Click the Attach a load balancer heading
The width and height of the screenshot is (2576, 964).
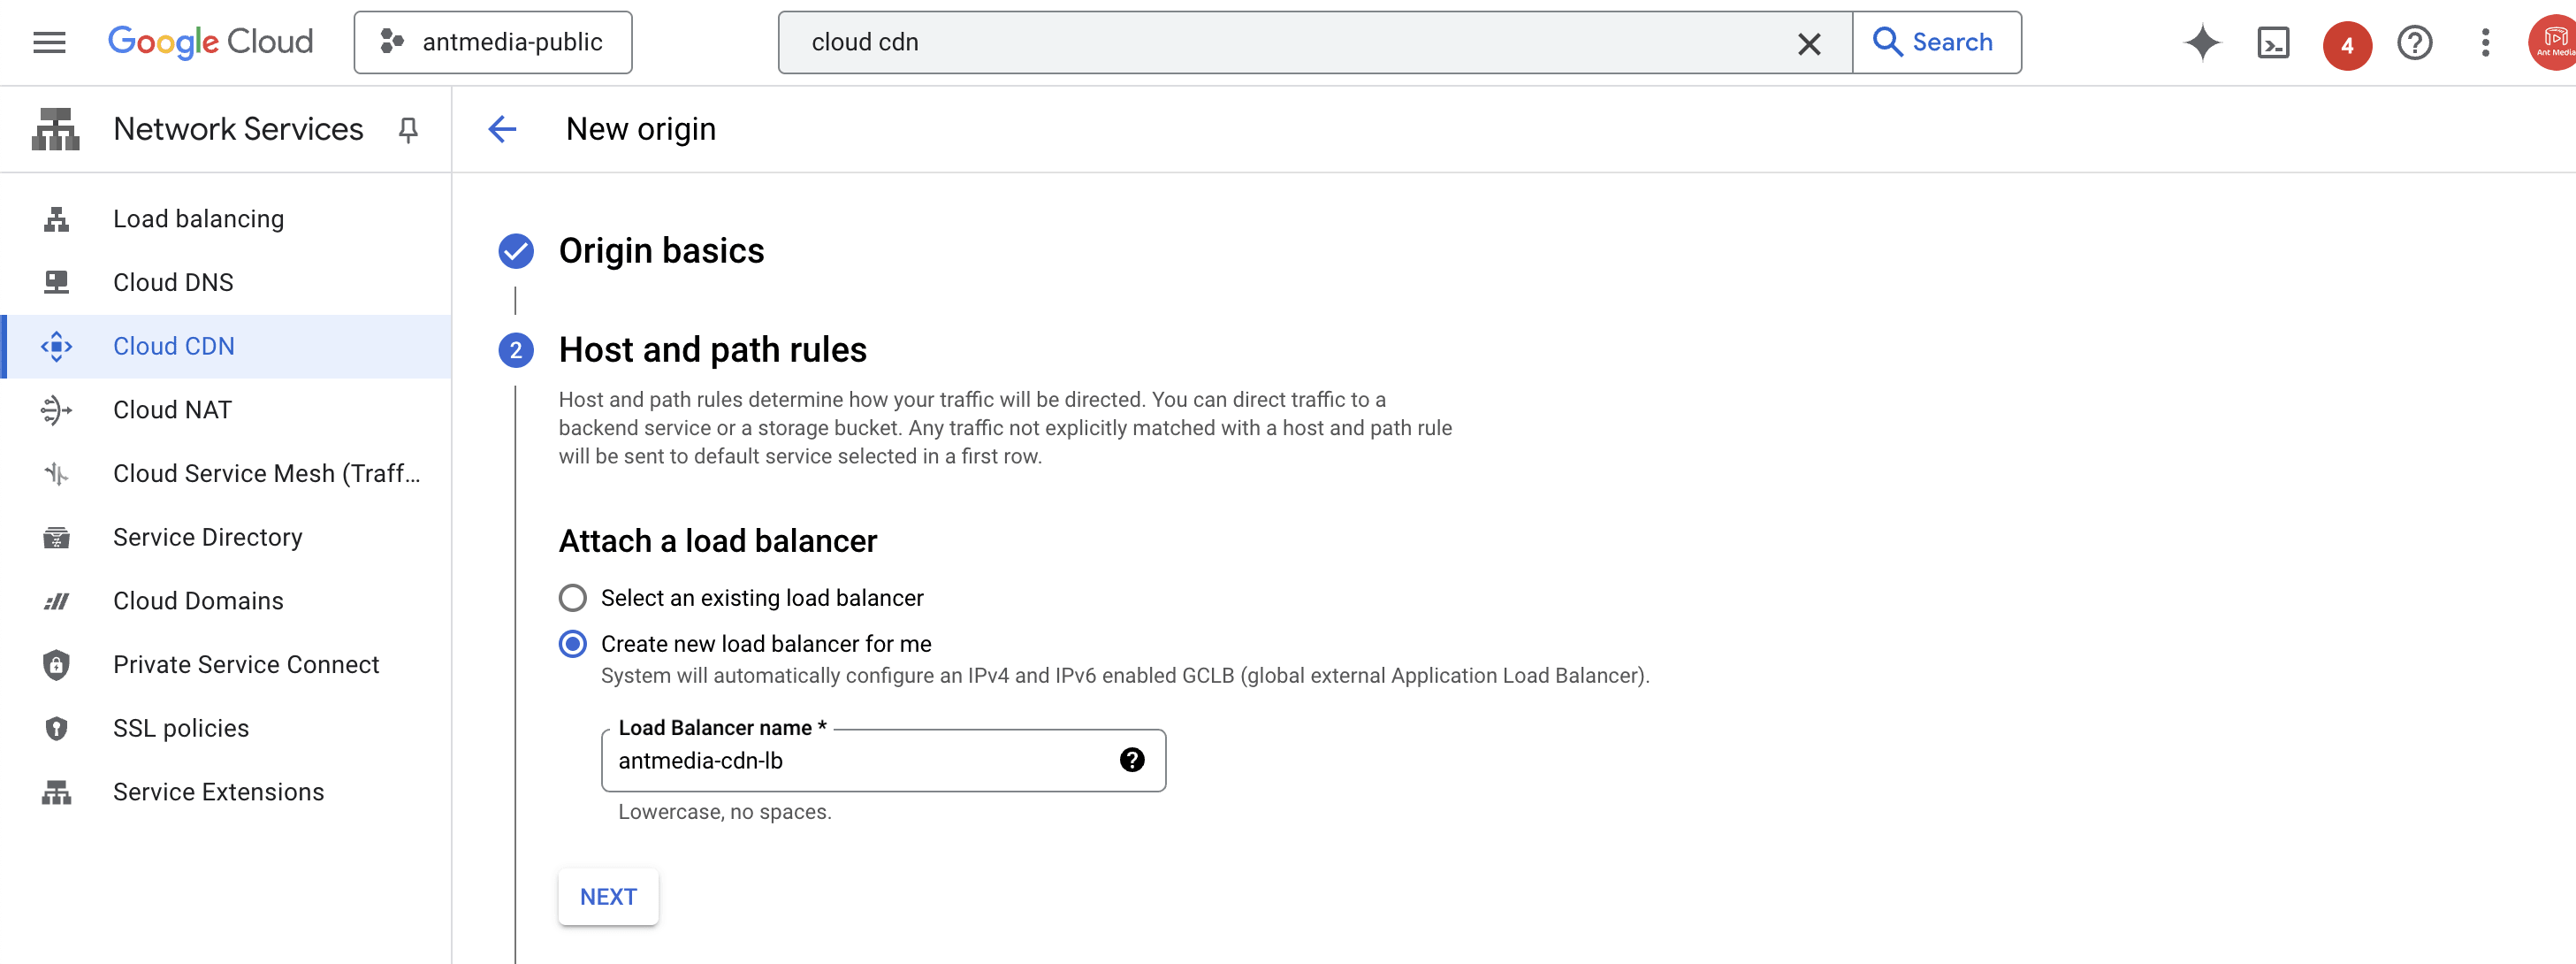tap(717, 541)
